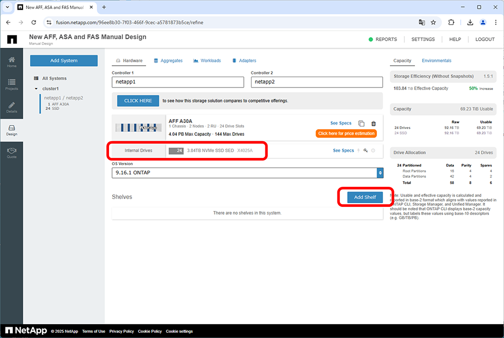Click 'Storage Efficiency (Without Snapshots)' header
Image resolution: width=504 pixels, height=338 pixels.
pyautogui.click(x=433, y=76)
